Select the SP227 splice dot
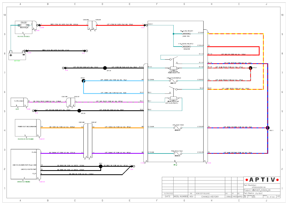Viewport: 288px width, 205px height. [250, 68]
